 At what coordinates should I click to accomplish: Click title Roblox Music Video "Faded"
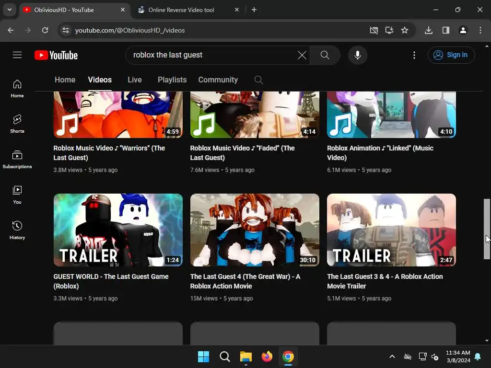pyautogui.click(x=242, y=153)
